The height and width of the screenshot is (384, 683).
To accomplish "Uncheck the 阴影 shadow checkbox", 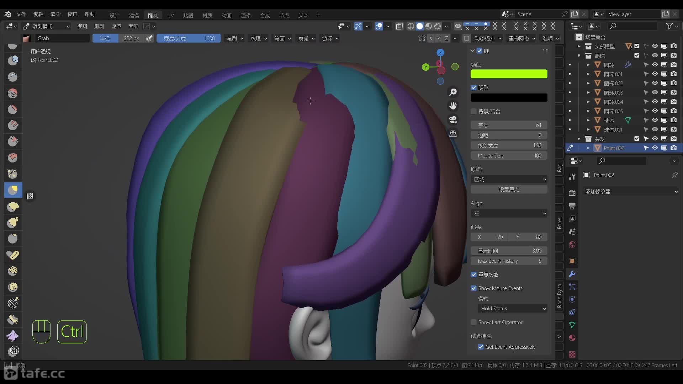I will (473, 87).
